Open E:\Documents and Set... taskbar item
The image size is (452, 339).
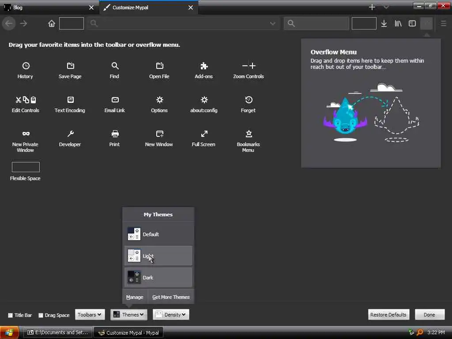(x=58, y=333)
